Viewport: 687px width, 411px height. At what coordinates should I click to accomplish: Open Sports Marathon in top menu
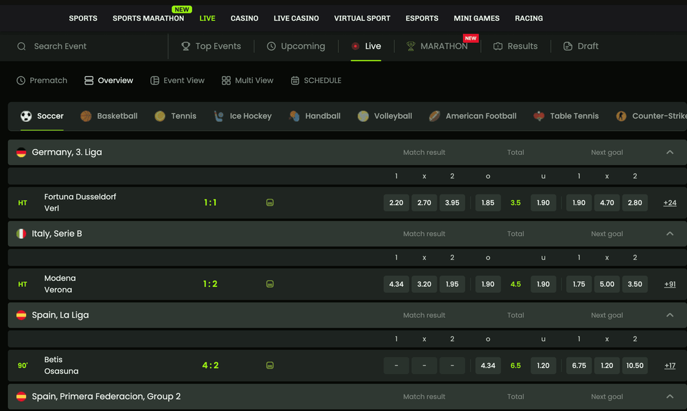coord(148,18)
